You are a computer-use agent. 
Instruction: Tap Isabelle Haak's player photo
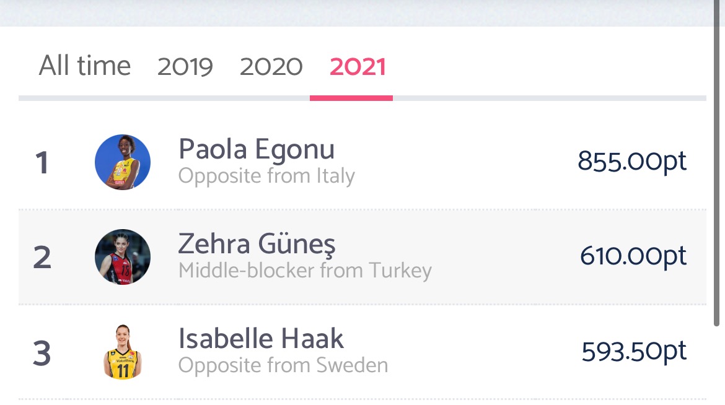click(123, 352)
